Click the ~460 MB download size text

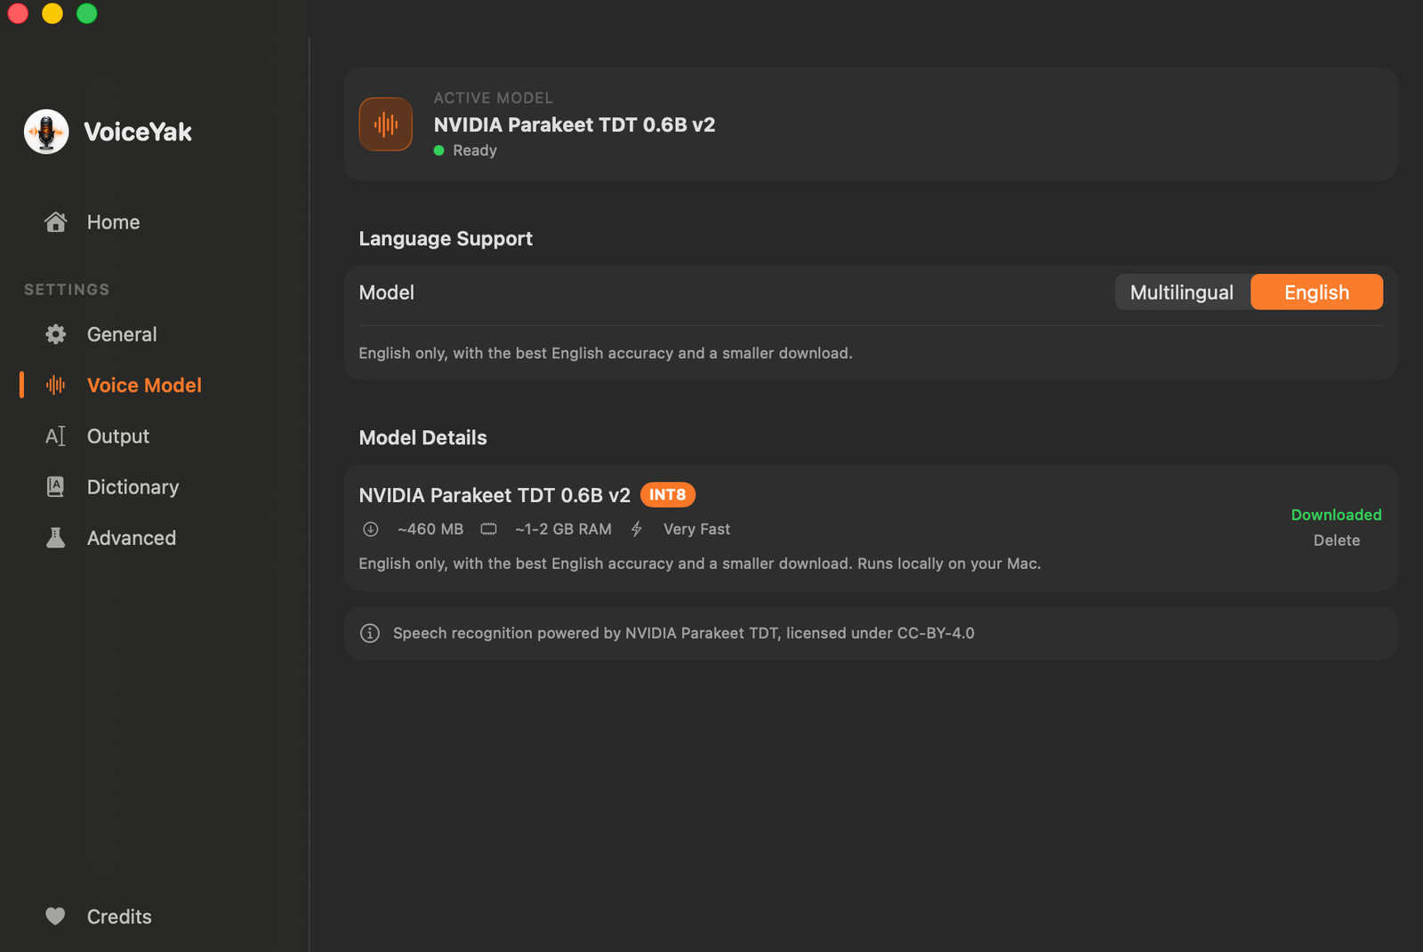(430, 530)
